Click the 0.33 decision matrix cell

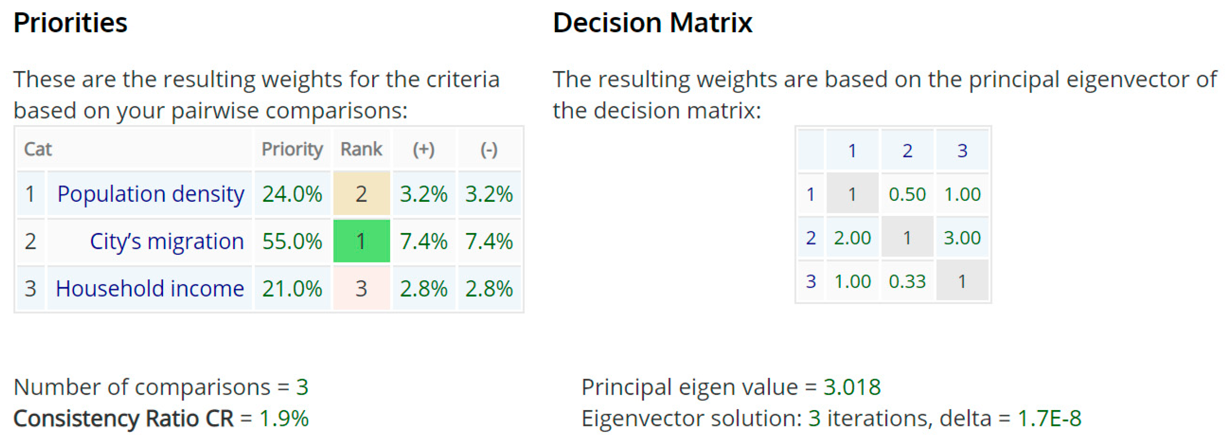pyautogui.click(x=907, y=281)
